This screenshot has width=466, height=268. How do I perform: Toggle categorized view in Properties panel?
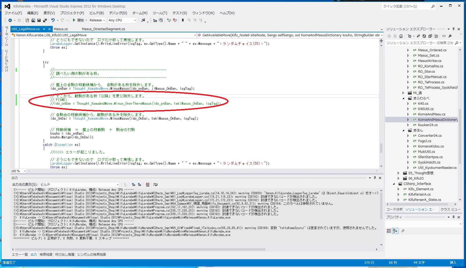(389, 231)
